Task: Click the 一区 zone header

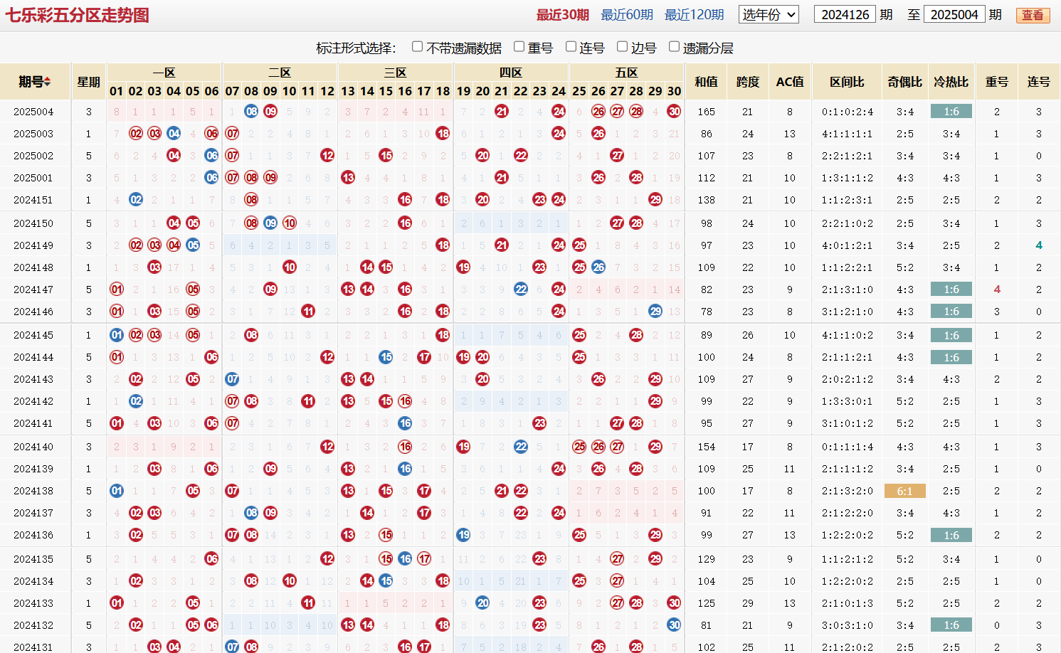Action: coord(164,73)
